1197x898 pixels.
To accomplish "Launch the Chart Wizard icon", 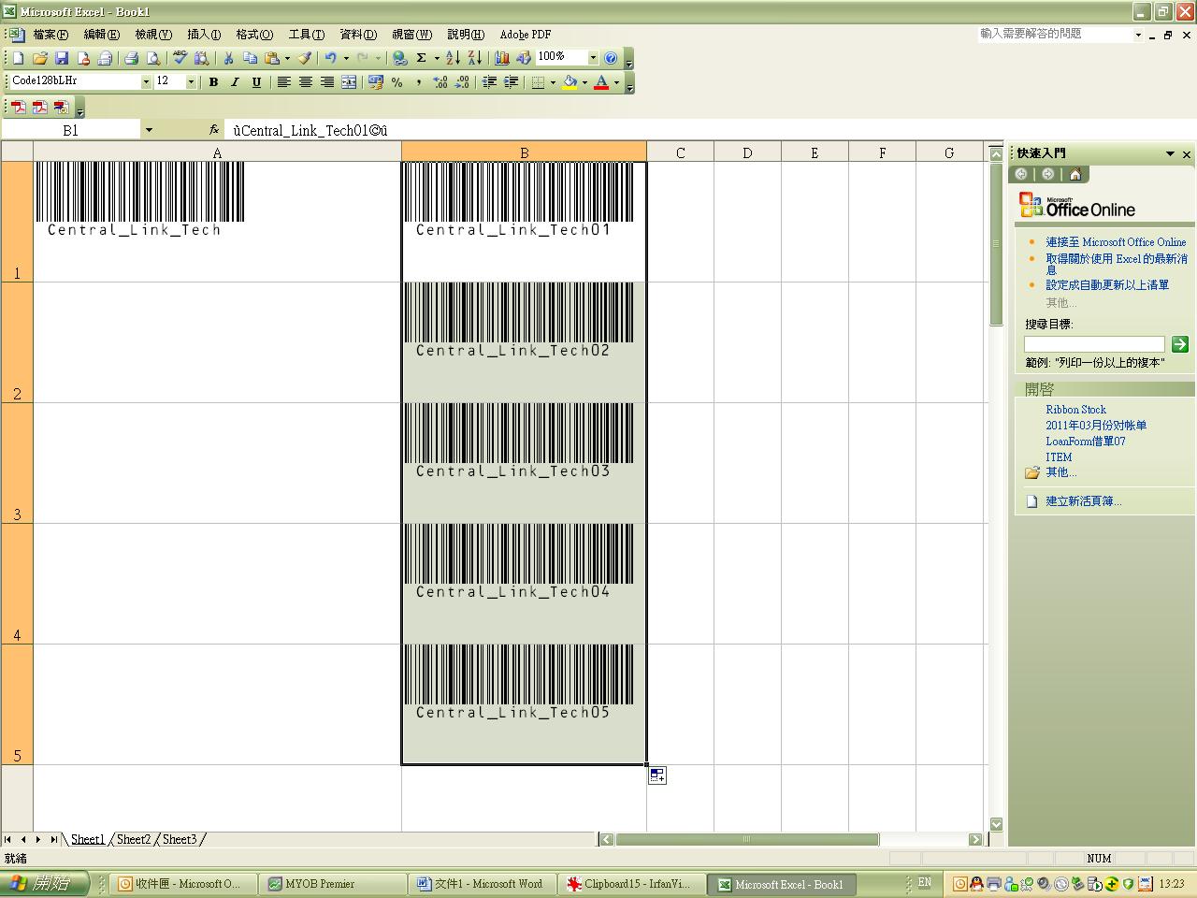I will 502,58.
